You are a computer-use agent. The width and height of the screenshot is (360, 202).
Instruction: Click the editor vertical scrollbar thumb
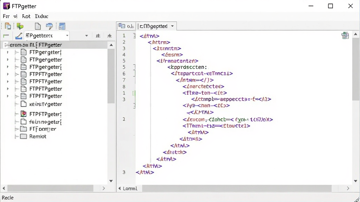pyautogui.click(x=356, y=69)
